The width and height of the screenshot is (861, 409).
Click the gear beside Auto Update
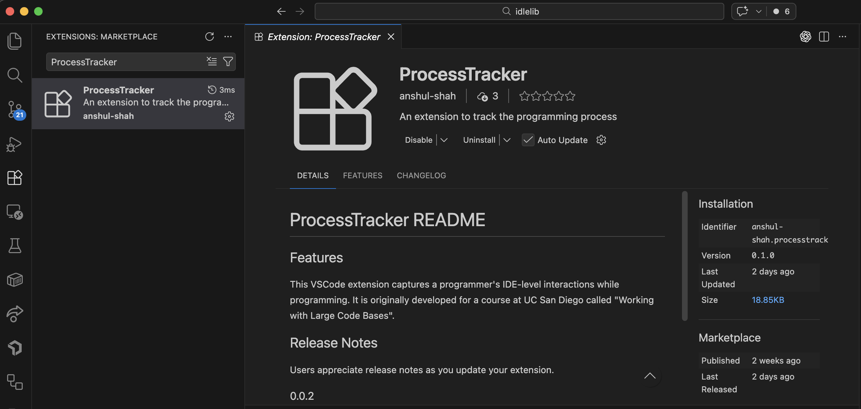tap(601, 140)
